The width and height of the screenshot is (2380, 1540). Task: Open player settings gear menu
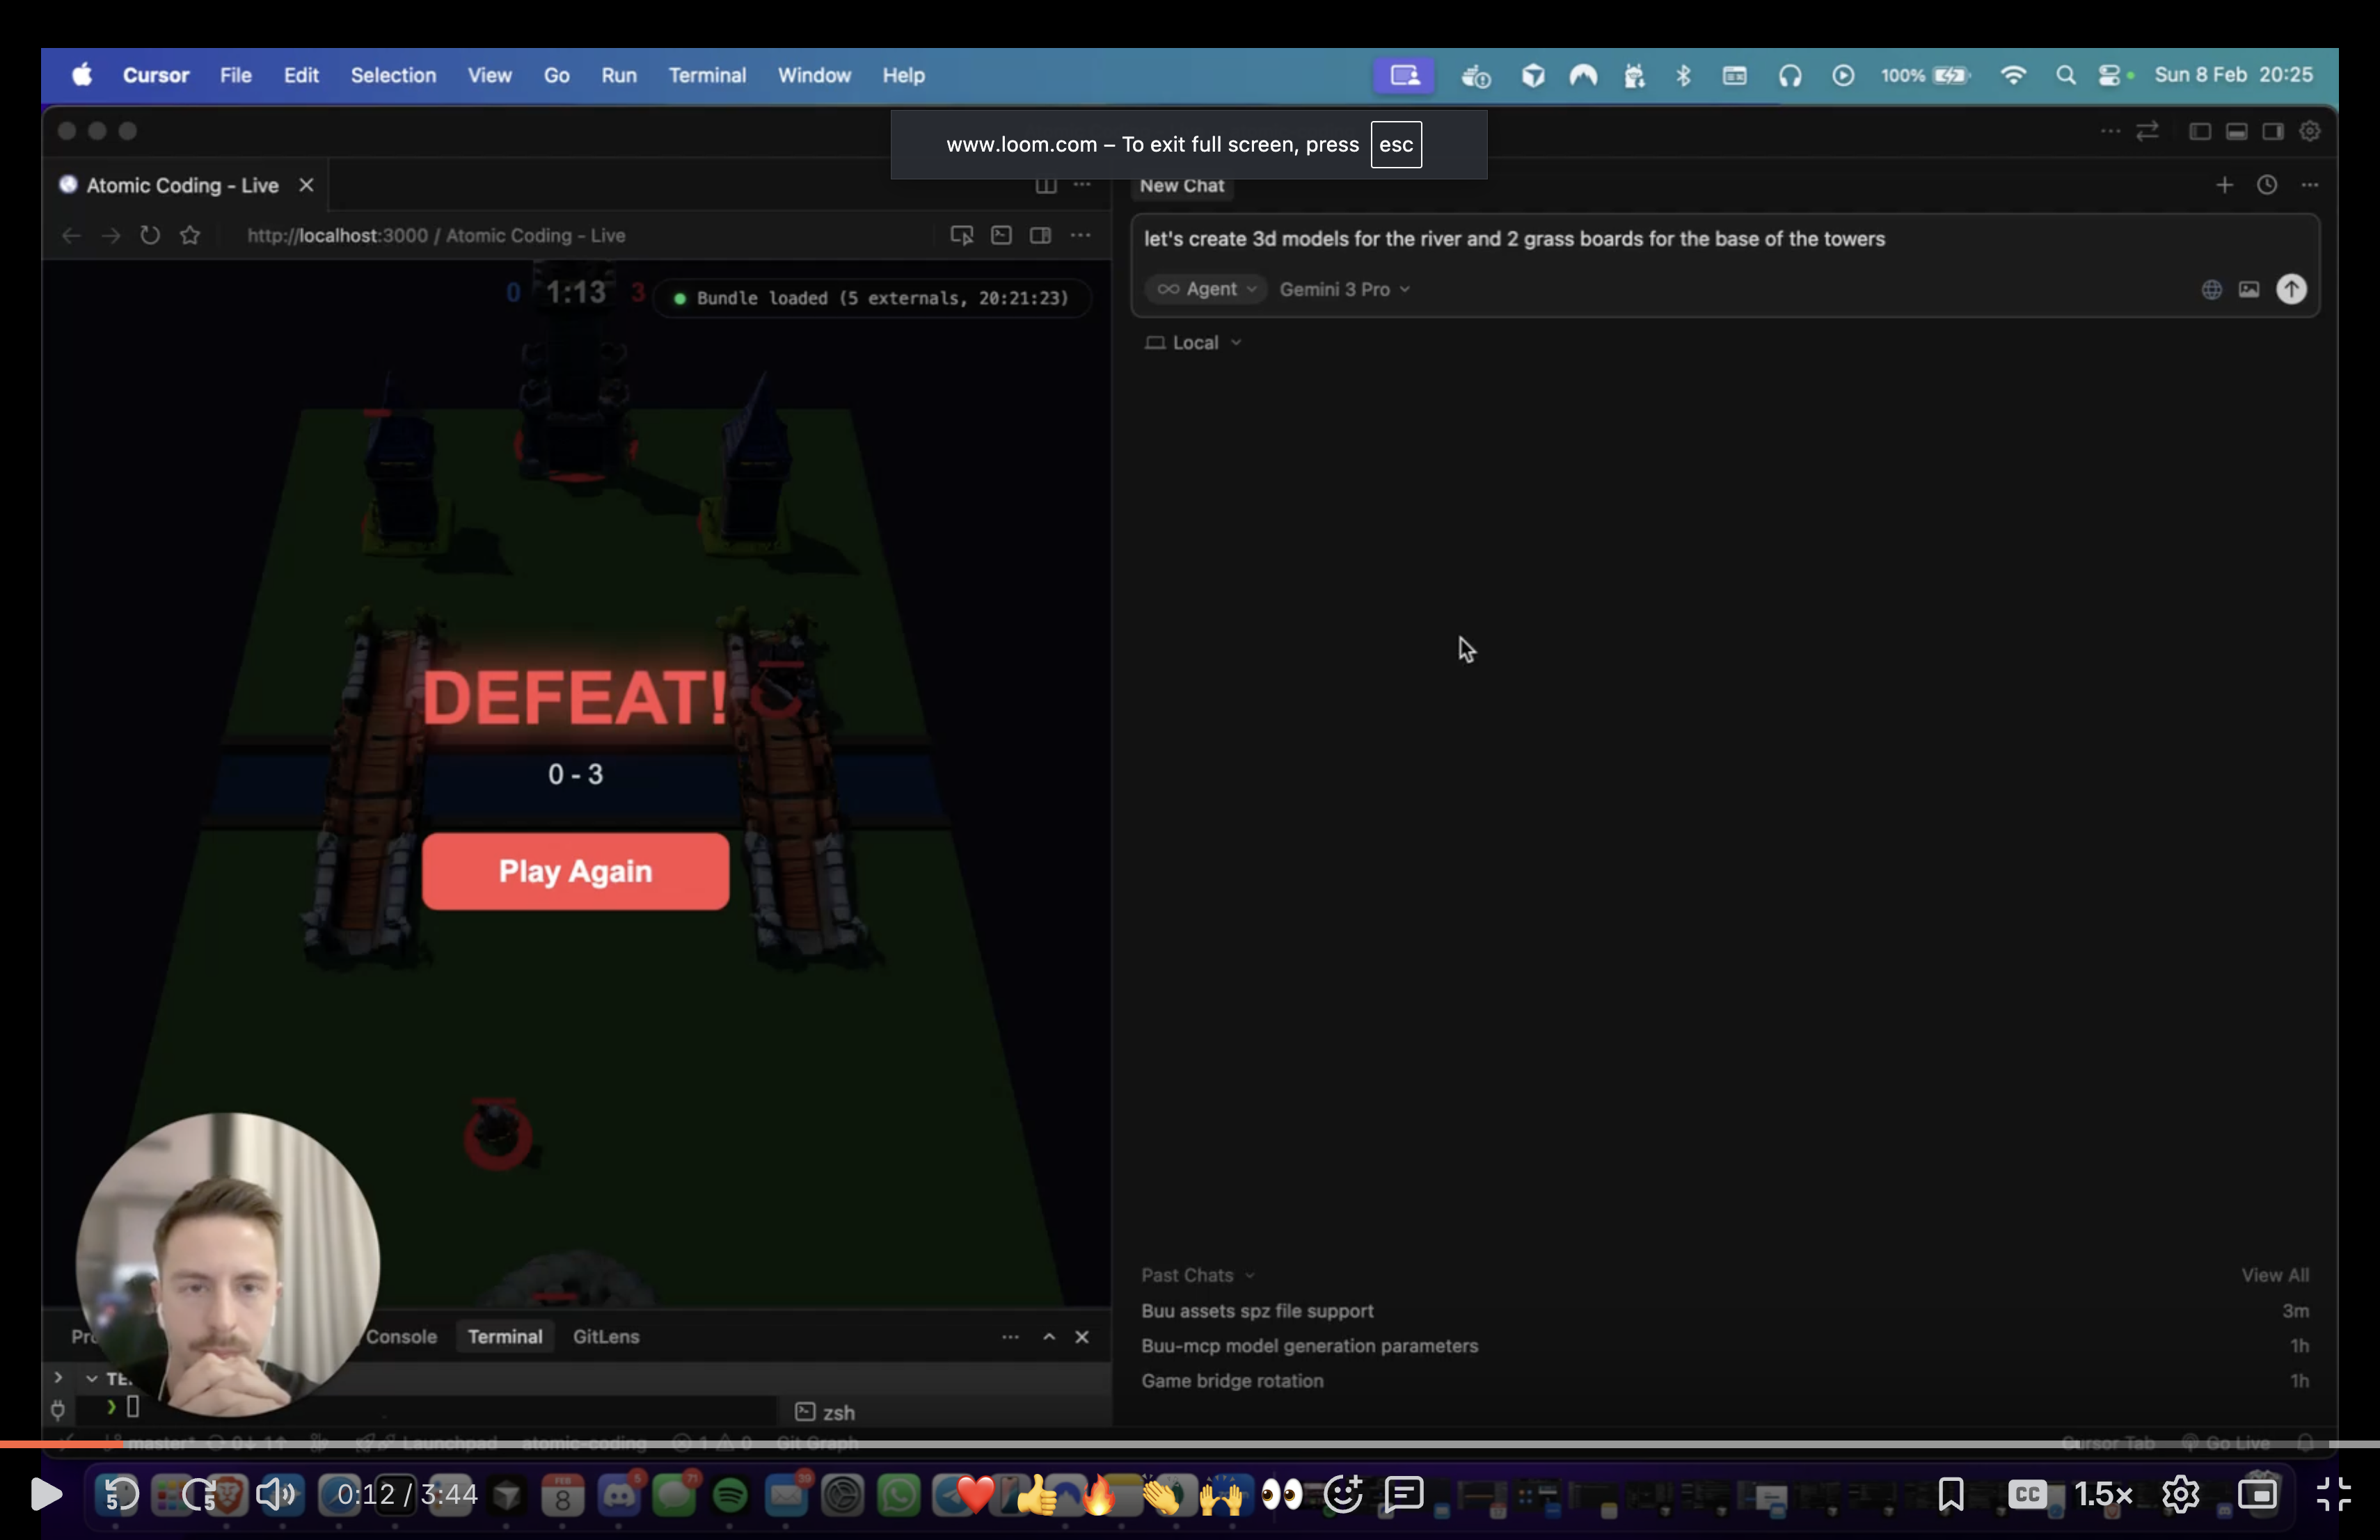pos(2180,1494)
